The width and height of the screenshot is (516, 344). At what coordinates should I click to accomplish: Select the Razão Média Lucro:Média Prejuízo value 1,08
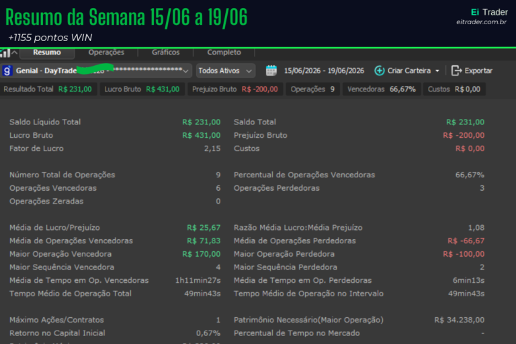476,228
